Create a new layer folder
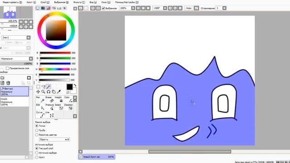Viewport: 290px width, 163px height. click(2, 78)
